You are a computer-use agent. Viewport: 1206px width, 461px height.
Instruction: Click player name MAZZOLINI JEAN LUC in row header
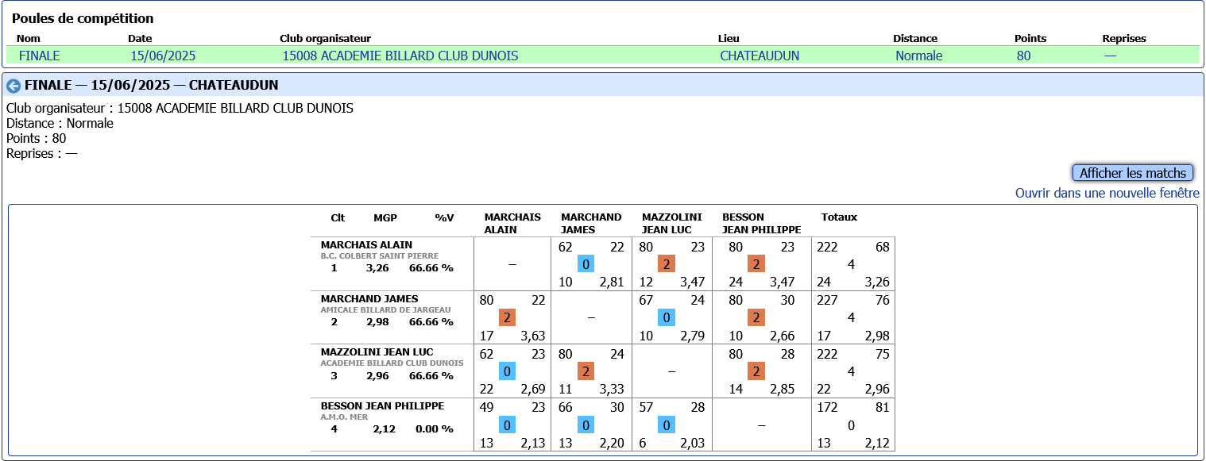click(x=377, y=352)
